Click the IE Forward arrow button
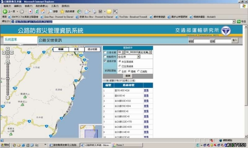Image resolution: width=248 pixels, height=148 pixels. (22, 12)
